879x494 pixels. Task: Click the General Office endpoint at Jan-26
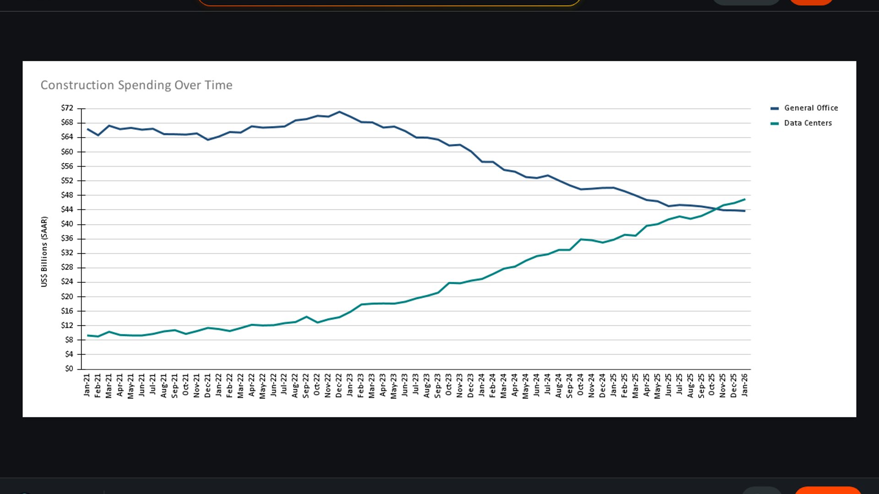745,211
